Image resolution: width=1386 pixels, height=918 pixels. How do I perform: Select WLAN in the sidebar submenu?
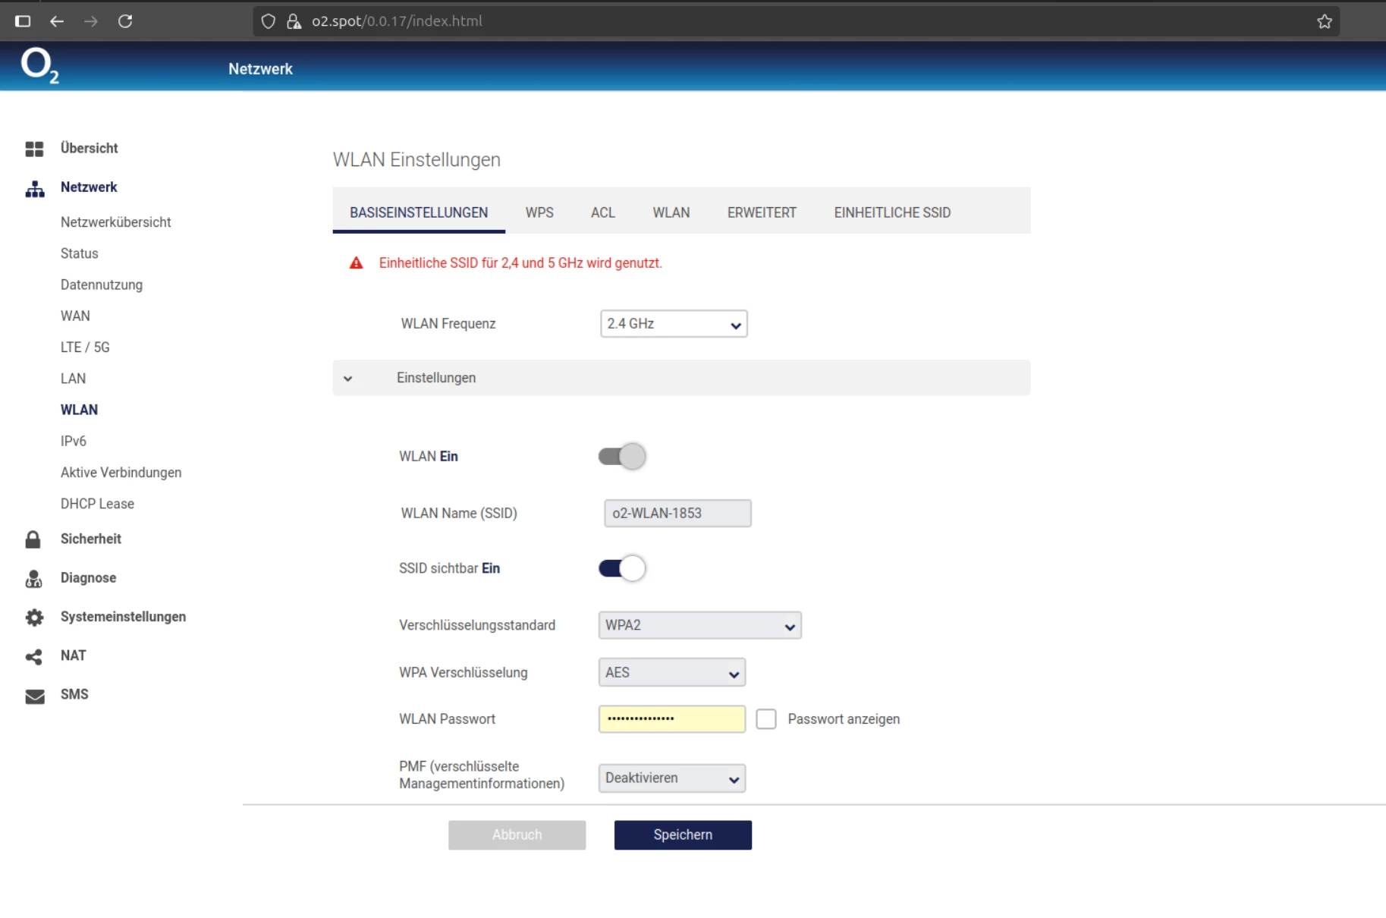(79, 410)
